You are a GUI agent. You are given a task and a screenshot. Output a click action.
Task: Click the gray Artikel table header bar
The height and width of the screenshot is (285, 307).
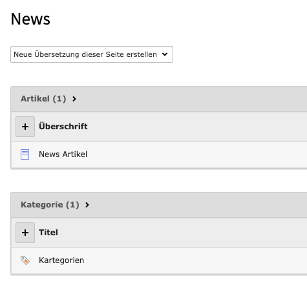159,99
